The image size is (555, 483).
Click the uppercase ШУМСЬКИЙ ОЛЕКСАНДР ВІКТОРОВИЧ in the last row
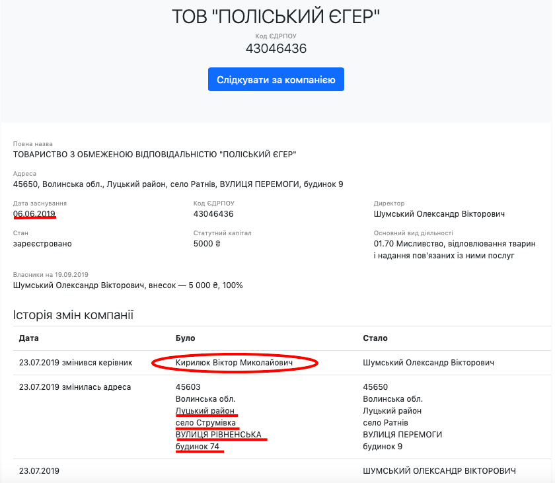point(439,471)
